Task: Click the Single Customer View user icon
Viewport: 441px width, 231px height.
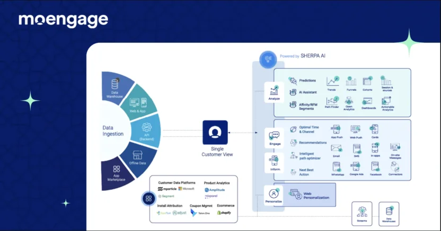Action: 215,132
